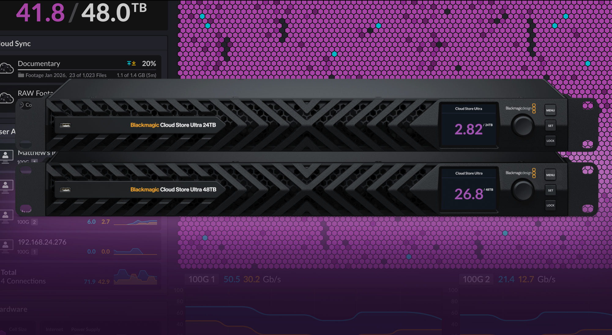Click the 24TB unit 2.82 display screen
Screen dimensions: 612x335
pos(468,125)
